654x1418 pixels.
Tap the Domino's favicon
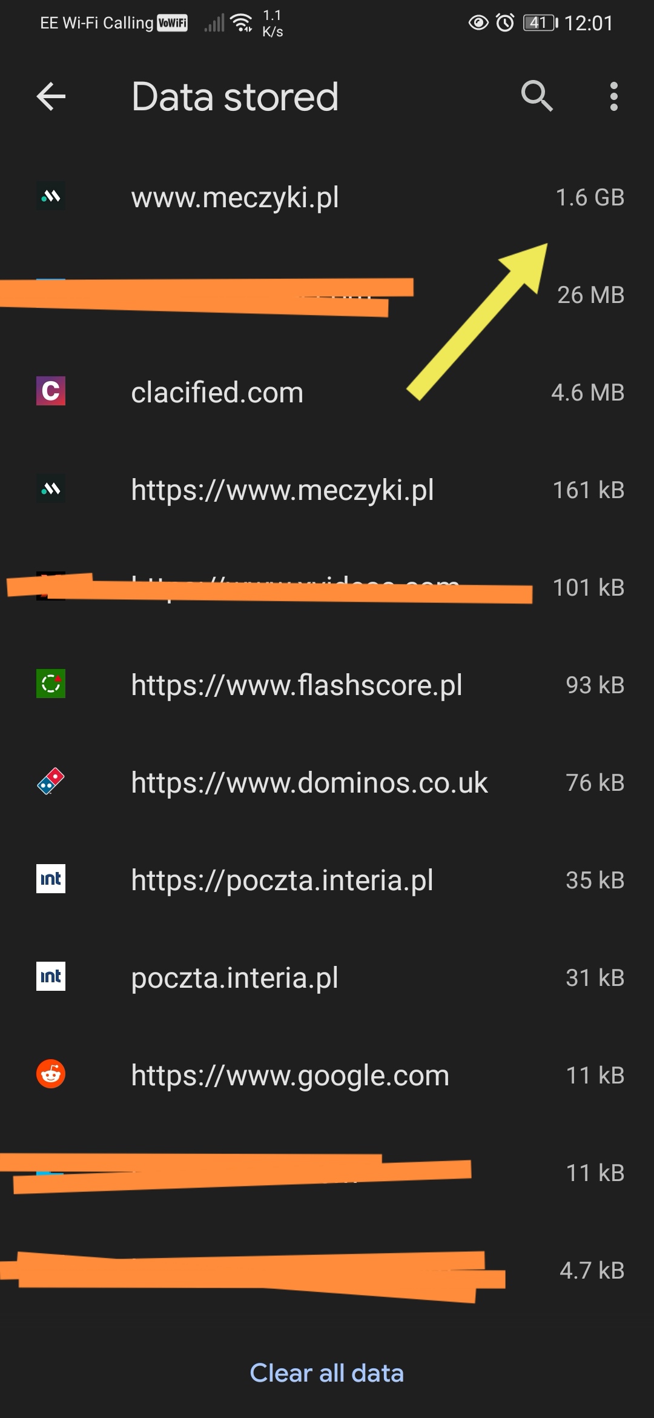click(51, 782)
